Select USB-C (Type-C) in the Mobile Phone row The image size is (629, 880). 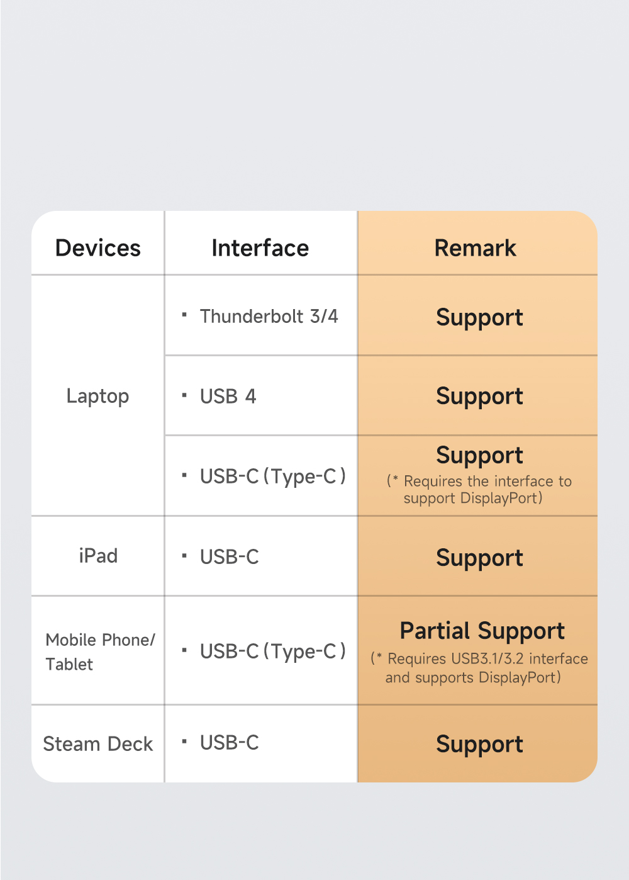tap(272, 652)
